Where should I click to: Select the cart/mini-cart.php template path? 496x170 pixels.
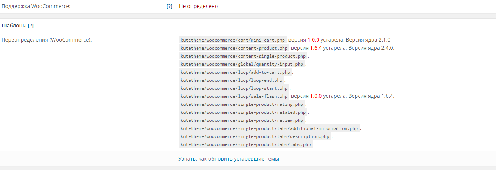pos(233,40)
